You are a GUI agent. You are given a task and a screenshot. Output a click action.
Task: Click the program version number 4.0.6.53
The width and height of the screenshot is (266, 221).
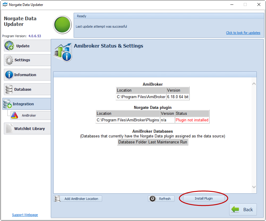[x=35, y=36]
